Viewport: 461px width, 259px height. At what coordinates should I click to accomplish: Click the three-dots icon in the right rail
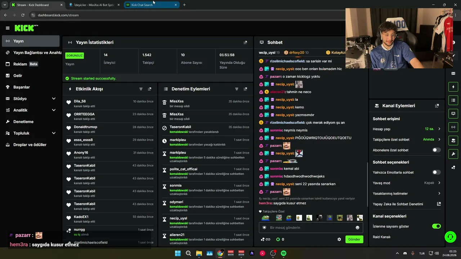pyautogui.click(x=453, y=167)
